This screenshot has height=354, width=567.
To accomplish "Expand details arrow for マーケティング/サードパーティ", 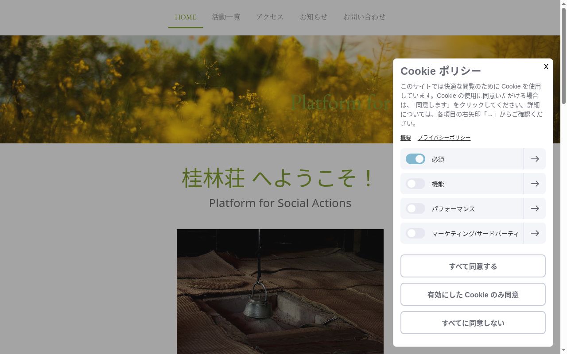I will [535, 233].
